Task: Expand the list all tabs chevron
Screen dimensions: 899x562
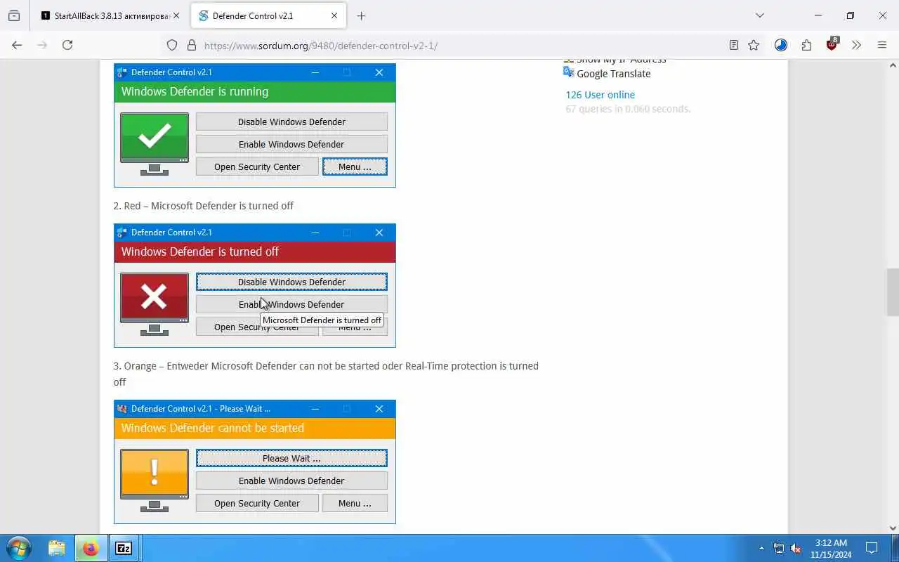Action: point(759,15)
